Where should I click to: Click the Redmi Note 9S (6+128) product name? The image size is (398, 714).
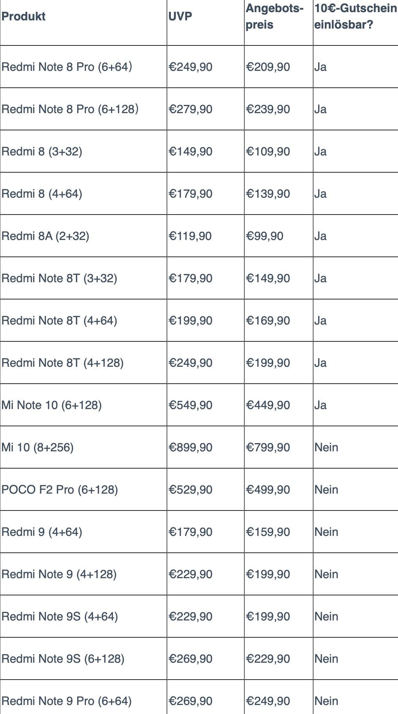63,659
